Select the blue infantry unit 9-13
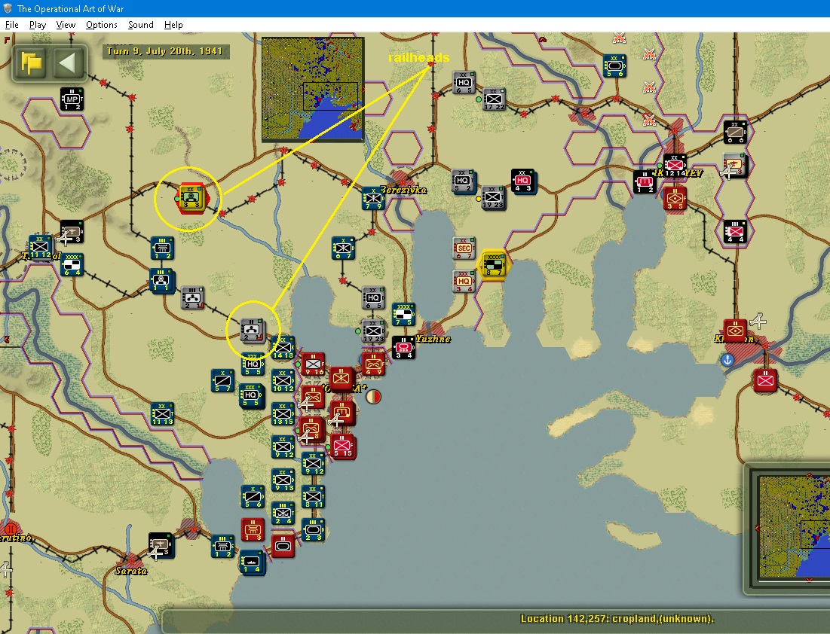The image size is (830, 634). click(x=283, y=480)
